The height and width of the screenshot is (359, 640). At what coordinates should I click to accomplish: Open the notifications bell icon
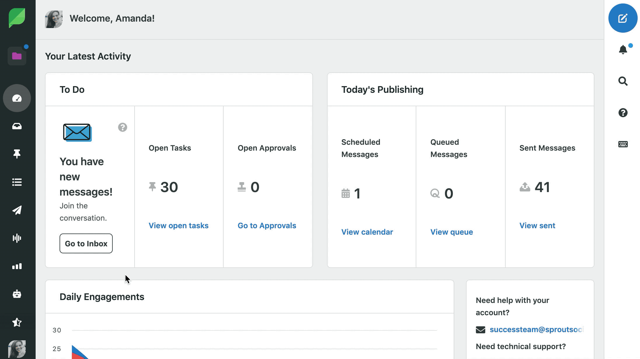point(623,50)
